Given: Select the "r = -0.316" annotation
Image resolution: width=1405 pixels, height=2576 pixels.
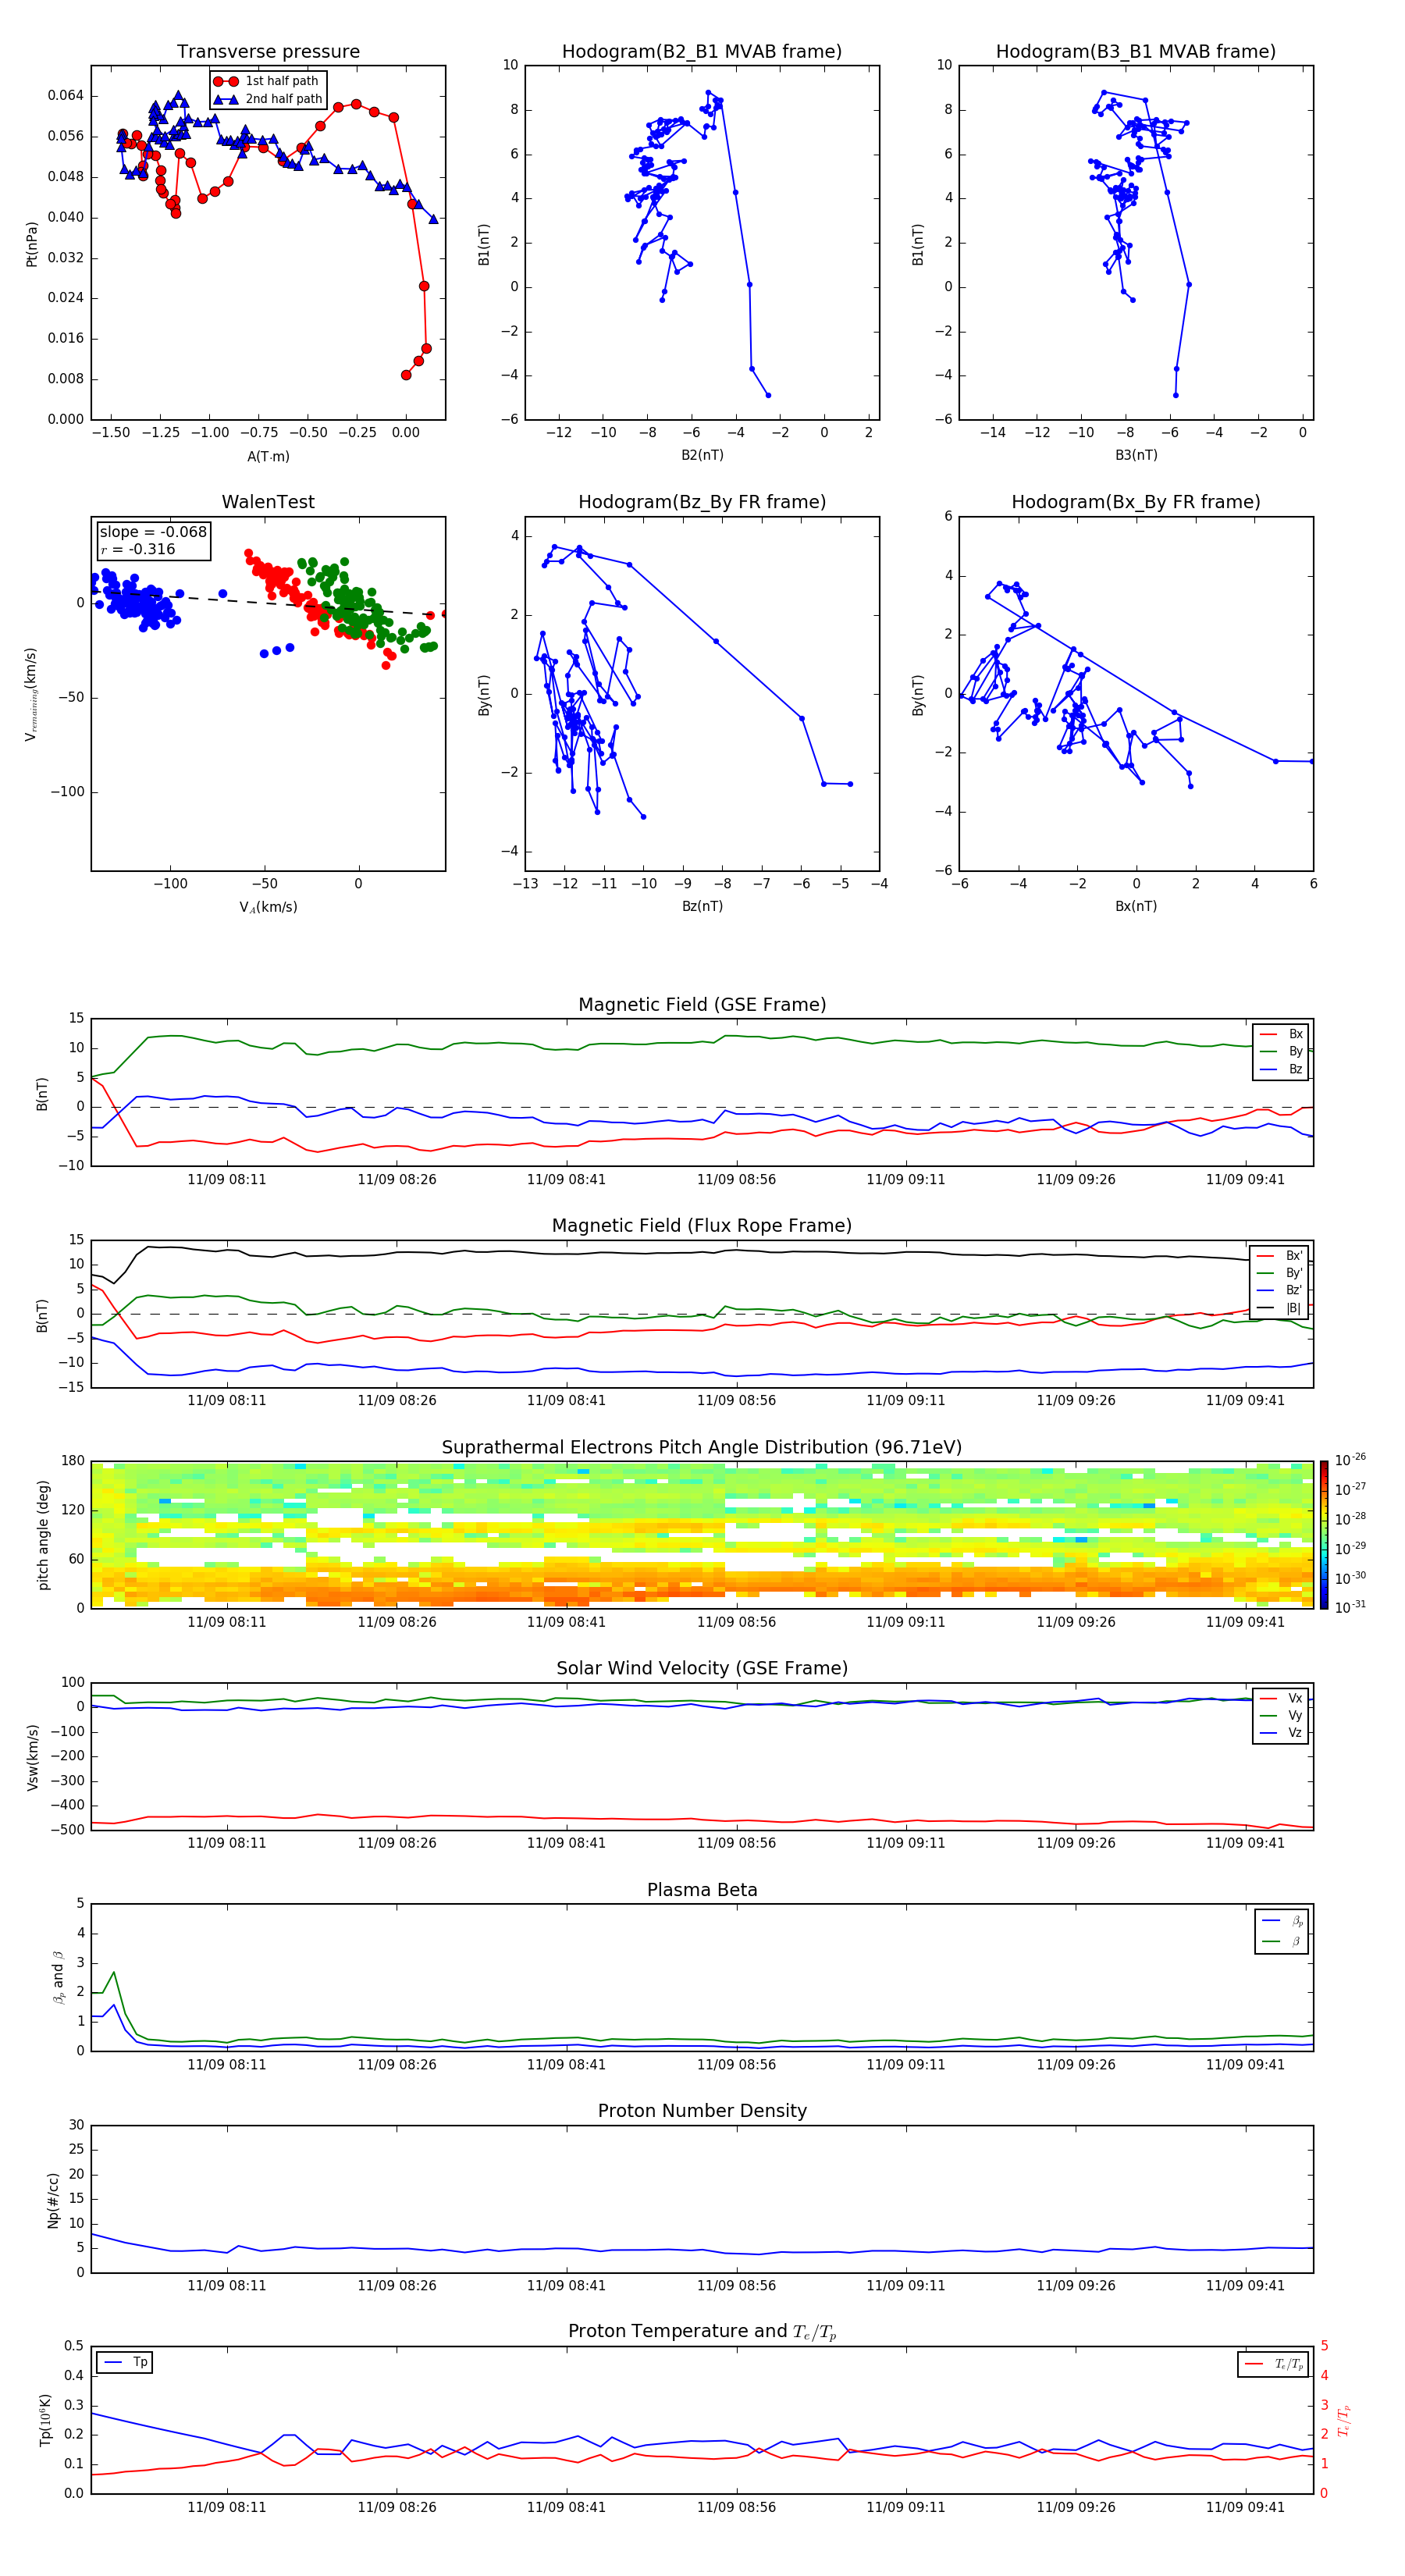Looking at the screenshot, I should [x=138, y=549].
